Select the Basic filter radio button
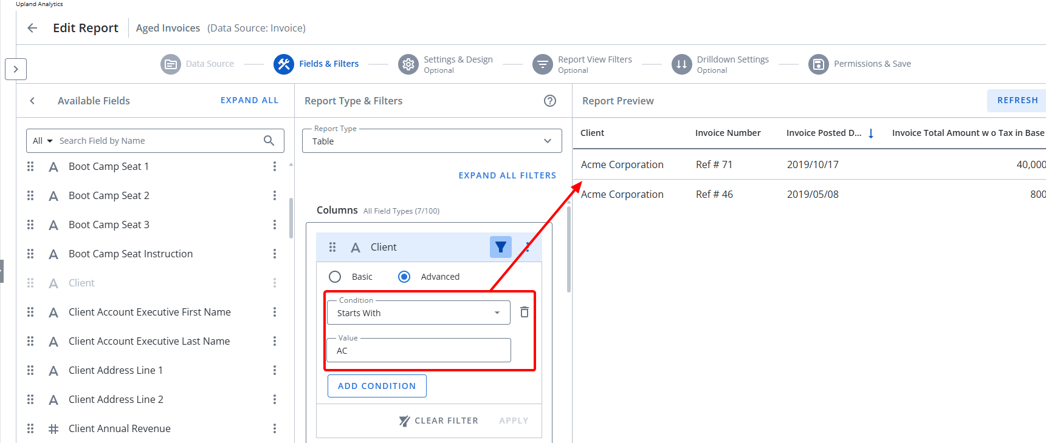Viewport: 1046px width, 443px height. coord(335,277)
